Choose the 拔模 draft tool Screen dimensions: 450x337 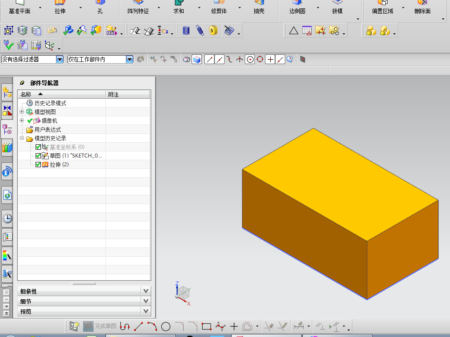[337, 8]
